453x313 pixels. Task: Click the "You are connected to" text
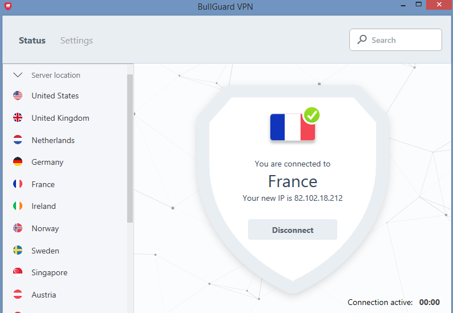pyautogui.click(x=293, y=164)
